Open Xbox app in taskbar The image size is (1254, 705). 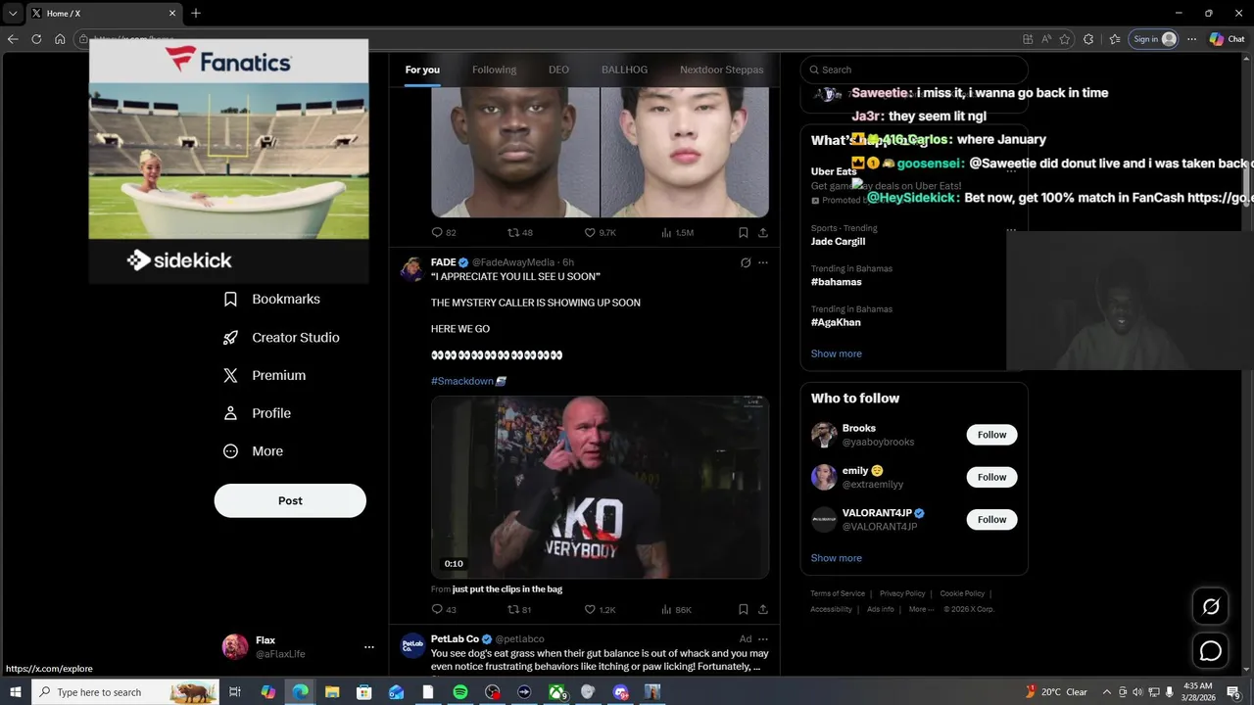pos(556,692)
